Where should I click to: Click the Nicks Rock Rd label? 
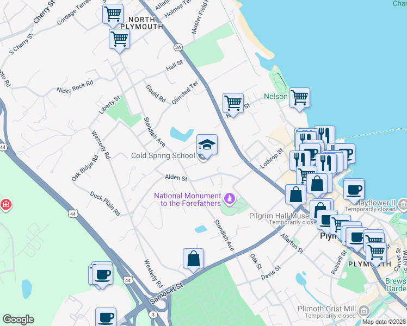(x=75, y=87)
